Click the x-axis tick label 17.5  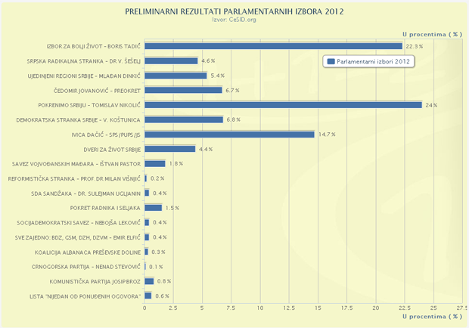click(x=346, y=308)
